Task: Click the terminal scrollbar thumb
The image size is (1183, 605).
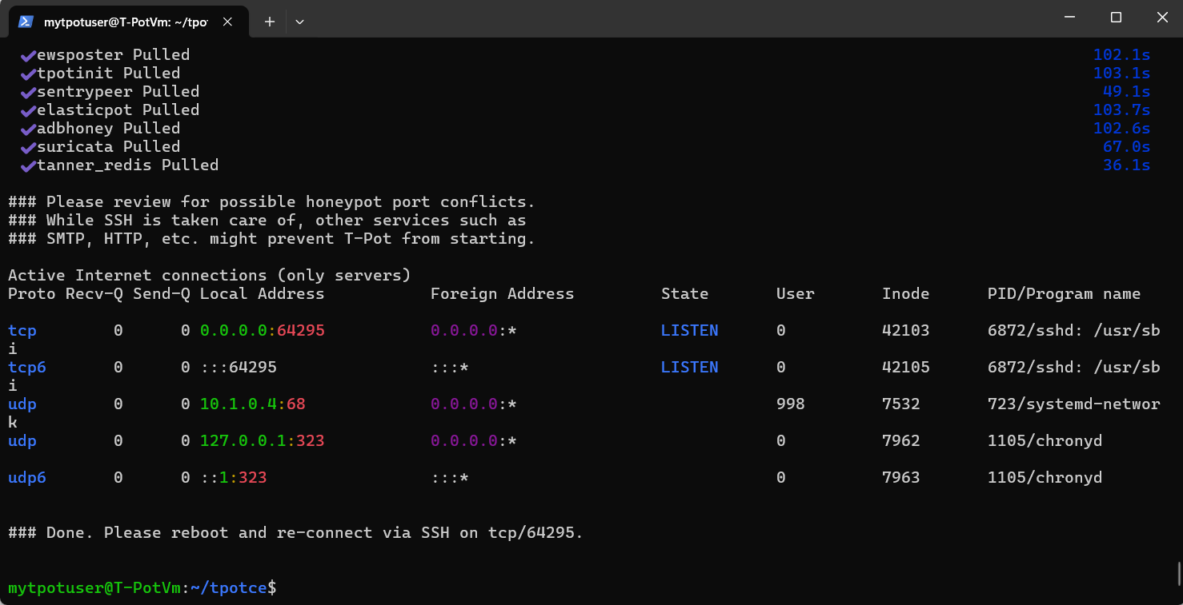Action: pyautogui.click(x=1177, y=574)
